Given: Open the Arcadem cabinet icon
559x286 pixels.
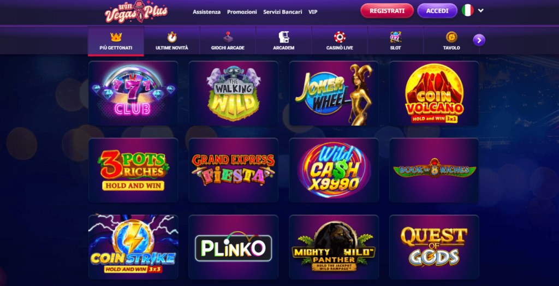Looking at the screenshot, I should [283, 37].
